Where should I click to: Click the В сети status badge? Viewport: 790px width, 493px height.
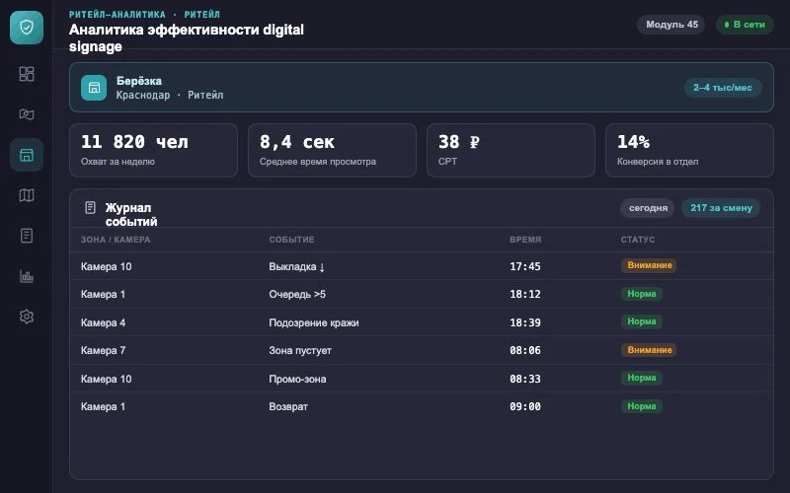[745, 24]
